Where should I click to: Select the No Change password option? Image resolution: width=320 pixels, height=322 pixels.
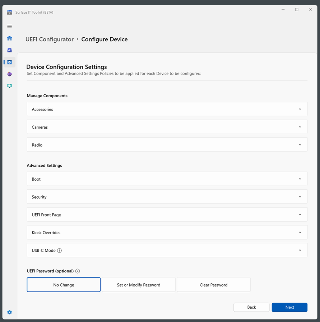[x=64, y=284]
